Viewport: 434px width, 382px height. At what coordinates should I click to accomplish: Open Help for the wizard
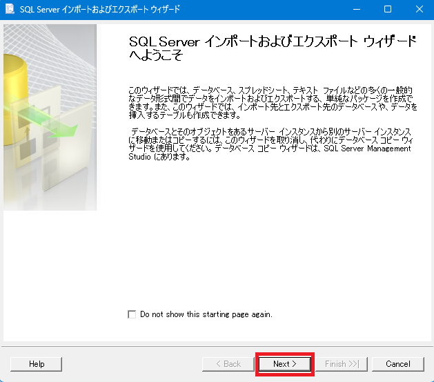pyautogui.click(x=37, y=364)
